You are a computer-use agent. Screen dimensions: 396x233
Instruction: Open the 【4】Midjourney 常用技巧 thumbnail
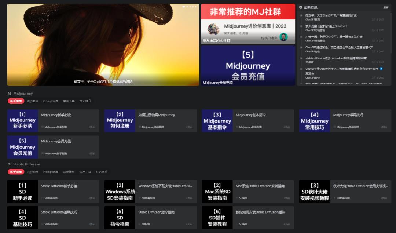315,121
